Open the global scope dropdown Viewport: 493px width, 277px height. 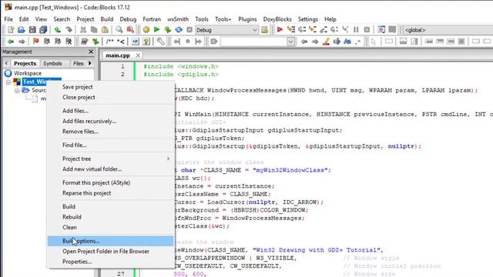pyautogui.click(x=448, y=30)
